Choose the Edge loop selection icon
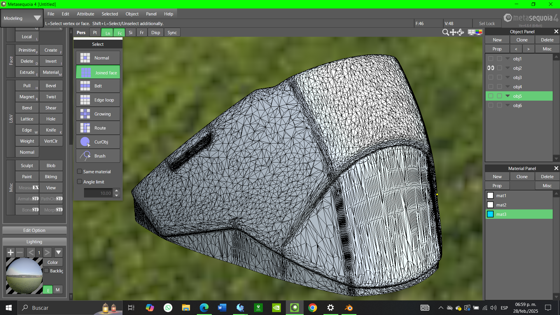Screen dimensions: 560x315 (85, 100)
